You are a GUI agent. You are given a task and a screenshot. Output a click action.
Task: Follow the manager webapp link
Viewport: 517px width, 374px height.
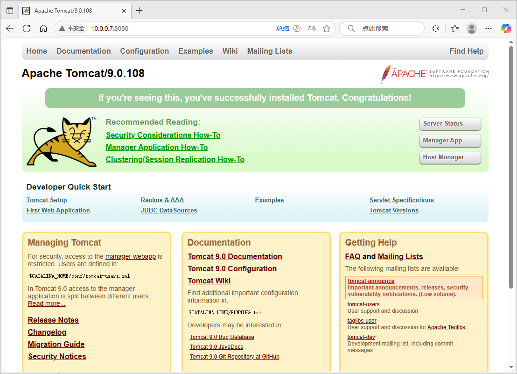click(x=131, y=256)
